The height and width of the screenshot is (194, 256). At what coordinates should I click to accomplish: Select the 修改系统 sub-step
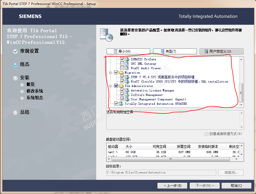(x=35, y=91)
